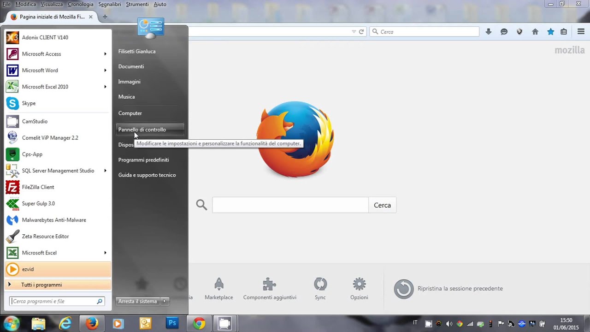Click the volume speaker tray icon
The height and width of the screenshot is (332, 590).
tap(449, 324)
